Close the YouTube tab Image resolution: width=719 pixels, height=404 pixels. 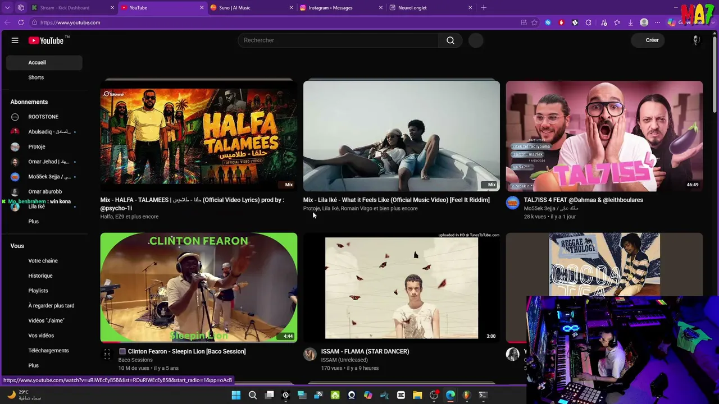(x=202, y=8)
